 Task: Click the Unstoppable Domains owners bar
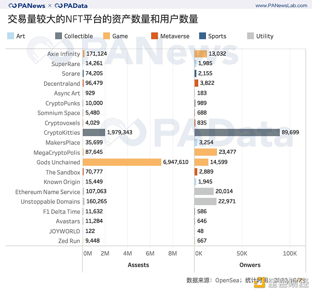[x=205, y=202]
